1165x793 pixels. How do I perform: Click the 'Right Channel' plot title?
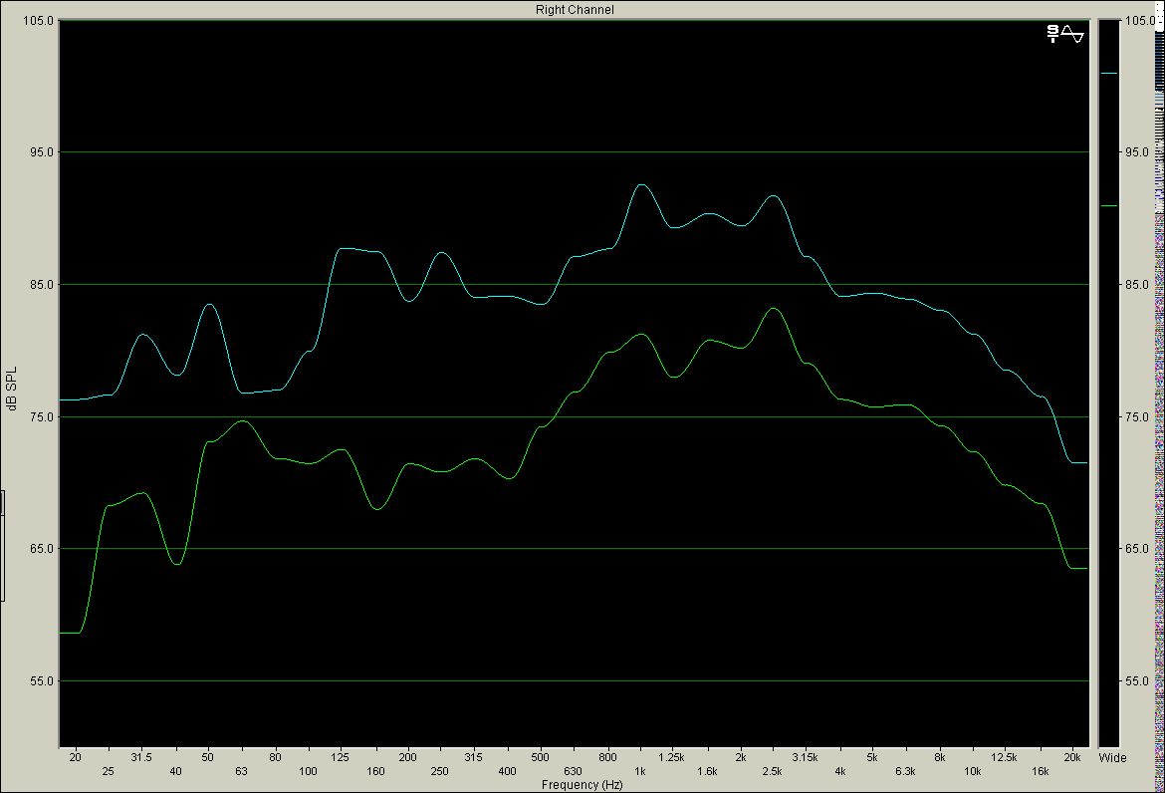click(575, 10)
